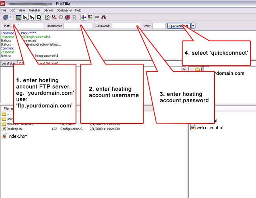Screen dimensions: 256x198
Task: Select welcome.html in the remote file list
Action: coord(210,128)
